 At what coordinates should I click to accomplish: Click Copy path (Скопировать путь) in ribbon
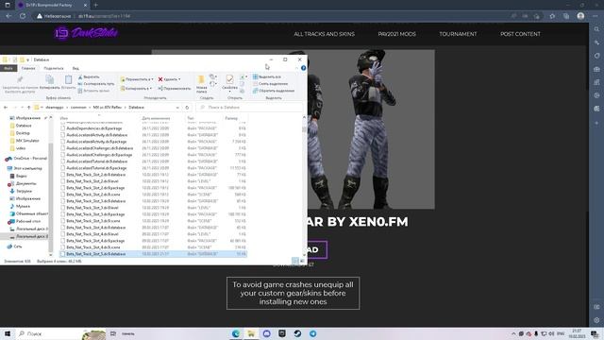tap(96, 84)
